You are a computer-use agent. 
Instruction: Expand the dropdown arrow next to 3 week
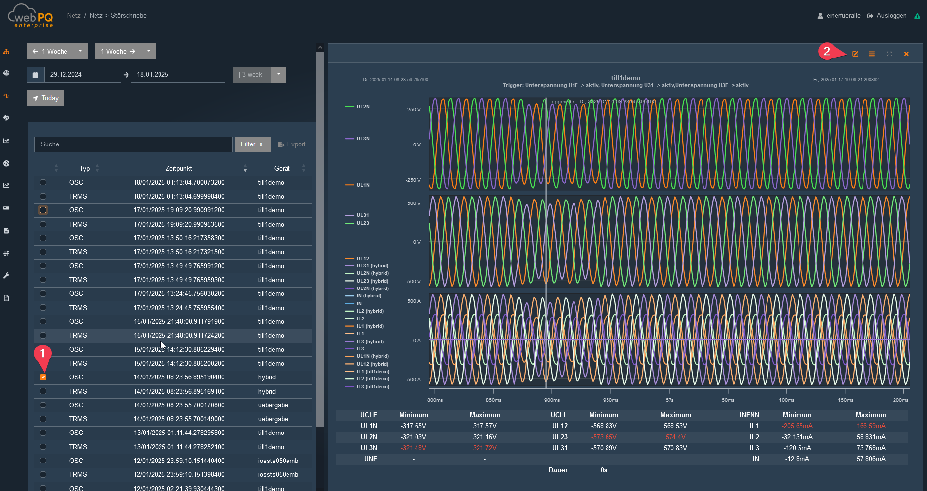pos(279,75)
